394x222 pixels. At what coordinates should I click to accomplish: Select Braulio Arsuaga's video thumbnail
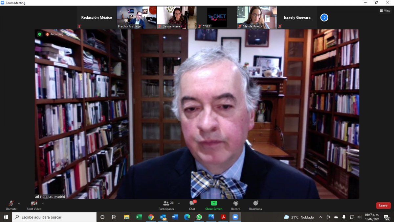pos(137,17)
